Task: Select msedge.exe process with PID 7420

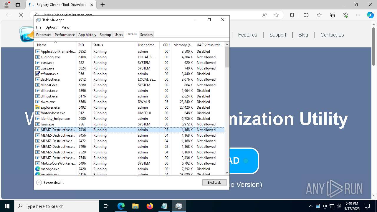Action: point(129,169)
